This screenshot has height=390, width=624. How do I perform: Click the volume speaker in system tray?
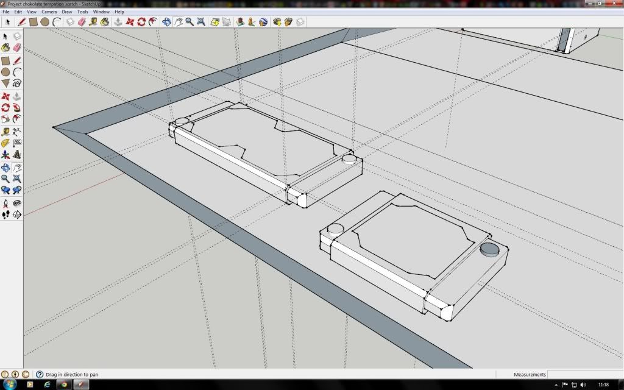(x=583, y=385)
